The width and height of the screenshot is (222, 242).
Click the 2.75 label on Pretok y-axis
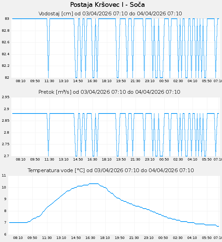click(5, 144)
